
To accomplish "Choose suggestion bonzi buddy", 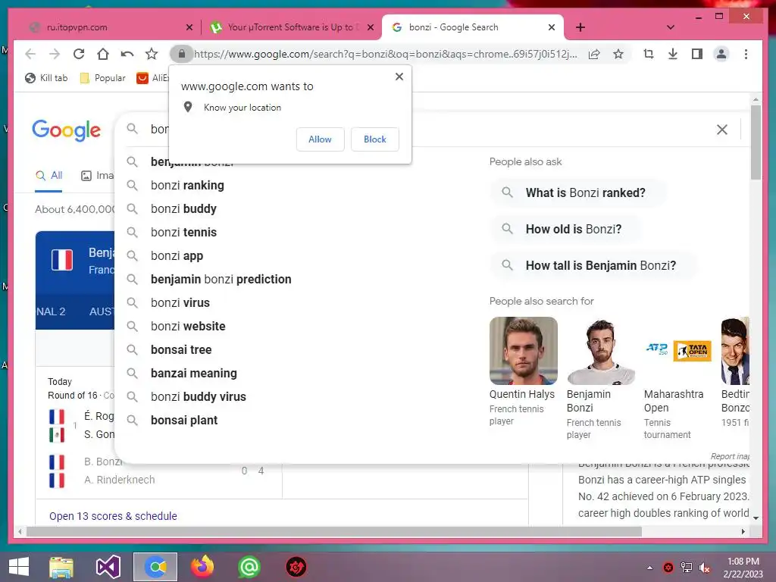I will click(x=183, y=209).
